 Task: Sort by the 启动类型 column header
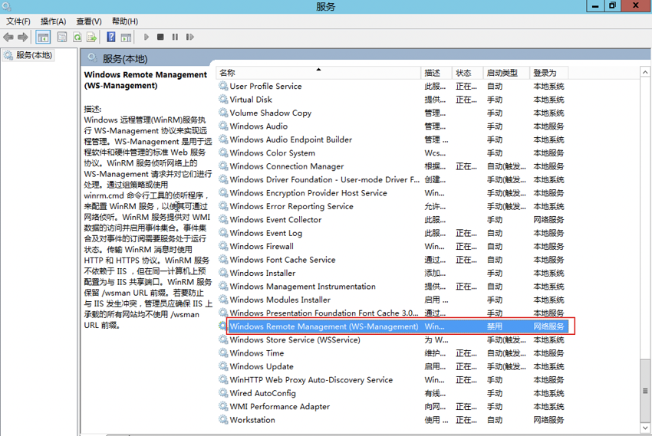506,73
